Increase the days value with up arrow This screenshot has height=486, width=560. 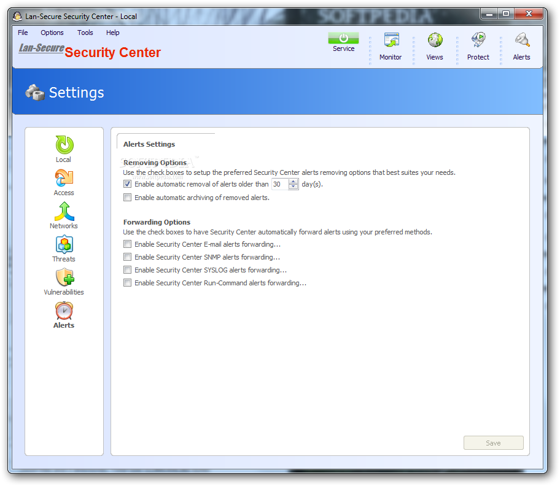[294, 182]
